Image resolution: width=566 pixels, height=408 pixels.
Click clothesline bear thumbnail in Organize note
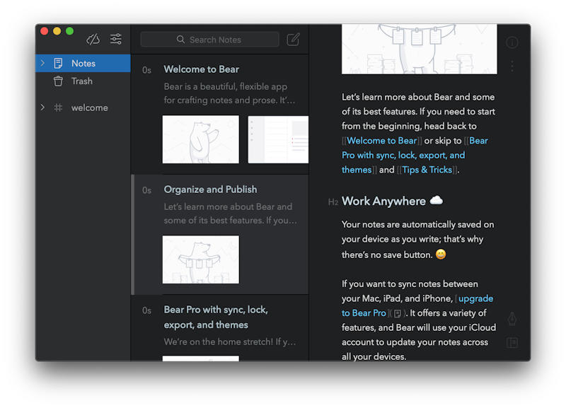tap(201, 260)
